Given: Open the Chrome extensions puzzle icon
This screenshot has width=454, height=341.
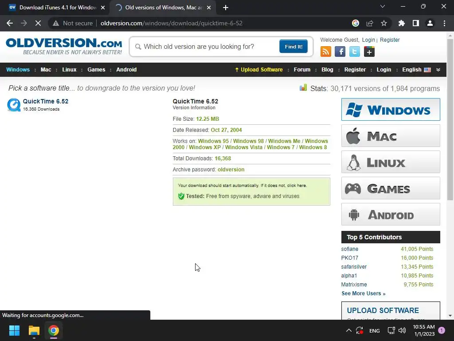Looking at the screenshot, I should click(402, 23).
